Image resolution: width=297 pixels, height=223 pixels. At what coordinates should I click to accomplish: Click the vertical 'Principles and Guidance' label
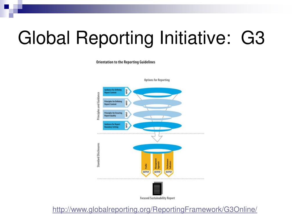(x=98, y=106)
